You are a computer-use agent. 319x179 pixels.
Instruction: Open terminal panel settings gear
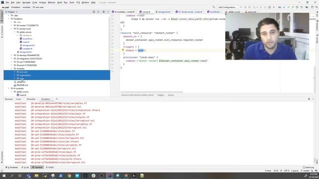[309, 99]
